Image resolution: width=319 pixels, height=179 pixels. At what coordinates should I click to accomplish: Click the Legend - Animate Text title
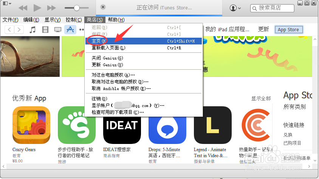coord(211,152)
